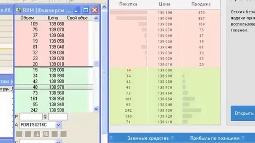The image size is (255, 143).
Task: Click price 139 000 in web order book
Action: [x=165, y=70]
